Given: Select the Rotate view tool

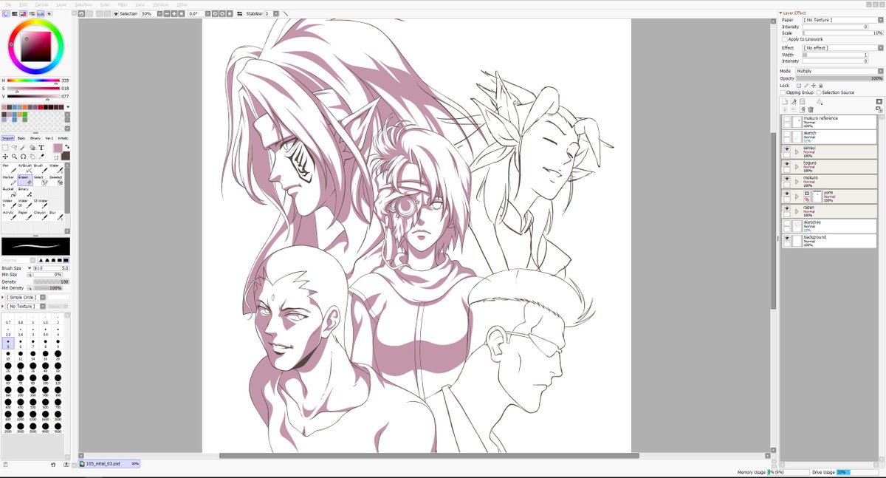Looking at the screenshot, I should (24, 157).
